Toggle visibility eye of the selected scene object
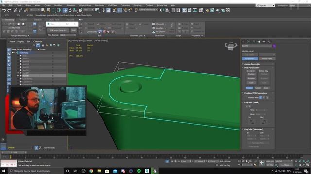 click(18, 76)
